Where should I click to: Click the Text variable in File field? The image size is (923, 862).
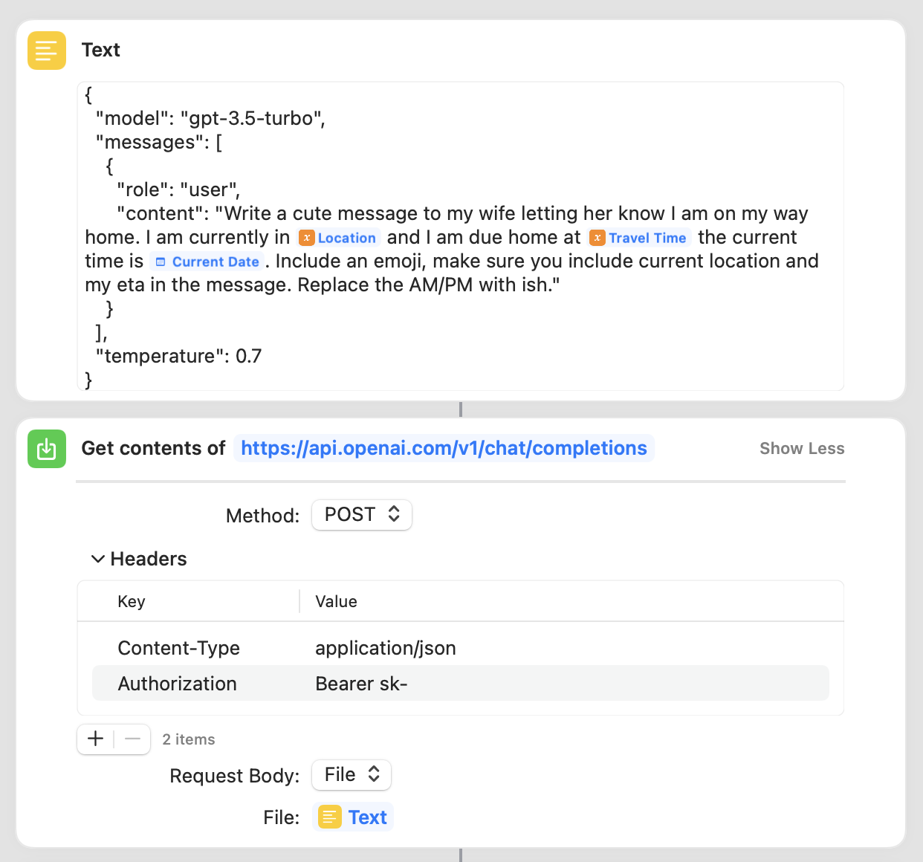pos(353,817)
